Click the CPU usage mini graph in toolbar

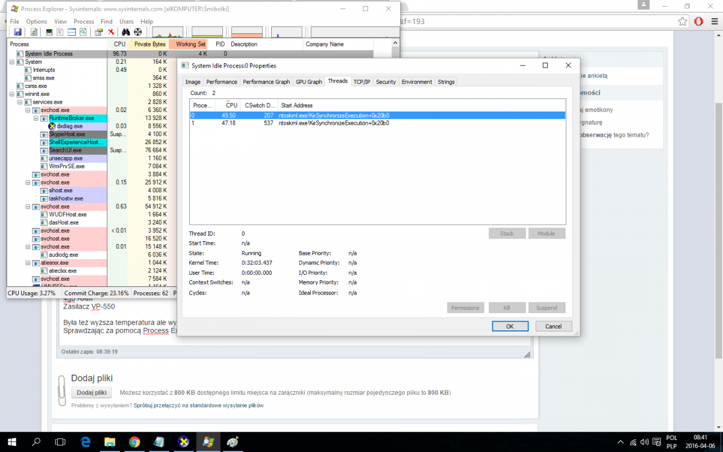(167, 32)
